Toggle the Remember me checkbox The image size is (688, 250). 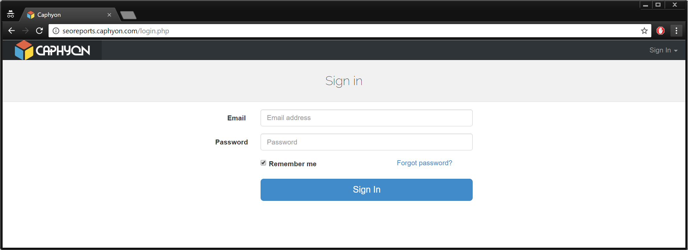[x=263, y=163]
